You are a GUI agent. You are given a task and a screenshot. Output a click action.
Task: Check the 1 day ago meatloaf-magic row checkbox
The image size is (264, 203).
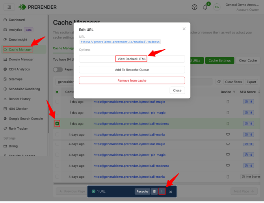pyautogui.click(x=57, y=102)
